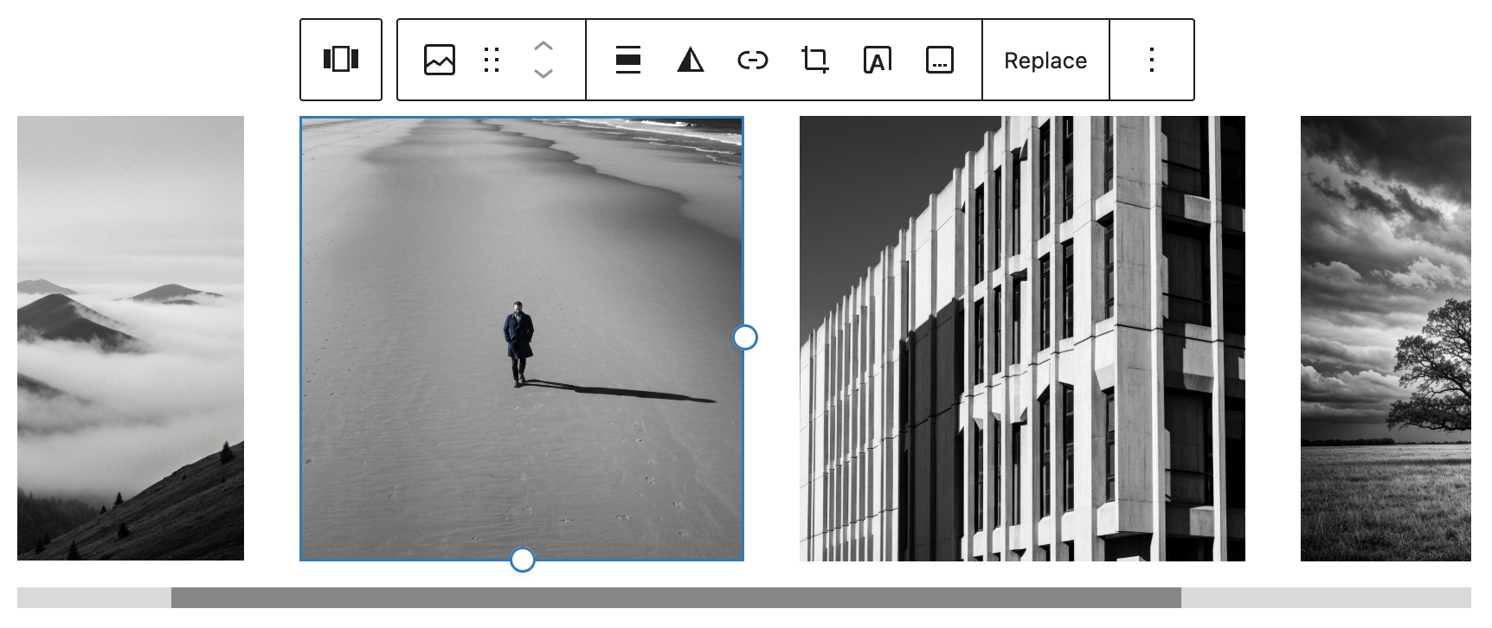Select the concrete building image
Viewport: 1492px width, 628px height.
(x=1022, y=338)
